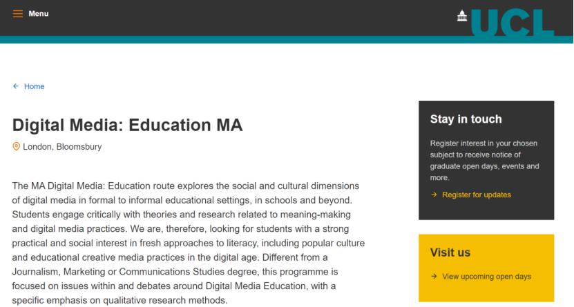Click the back arrow beside Home
This screenshot has height=307, width=574.
pyautogui.click(x=16, y=86)
